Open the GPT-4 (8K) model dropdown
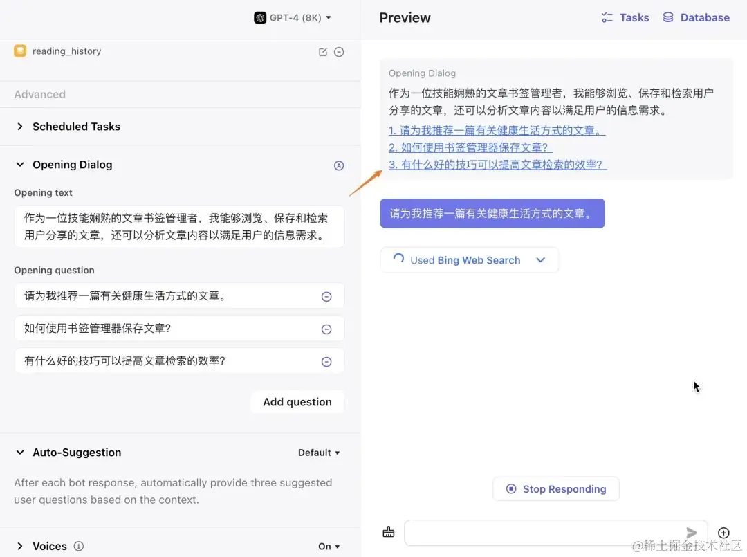Viewport: 747px width, 557px height. pyautogui.click(x=293, y=17)
